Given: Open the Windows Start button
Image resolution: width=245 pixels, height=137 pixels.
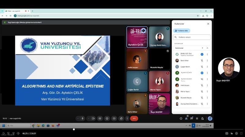Looking at the screenshot, I should (4, 125).
